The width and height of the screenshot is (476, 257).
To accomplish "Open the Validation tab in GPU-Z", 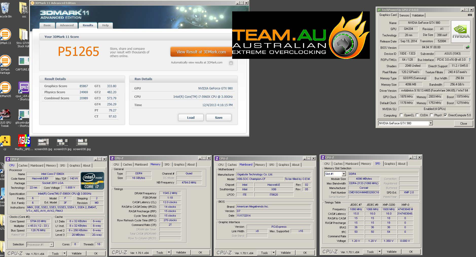I will coord(418,15).
